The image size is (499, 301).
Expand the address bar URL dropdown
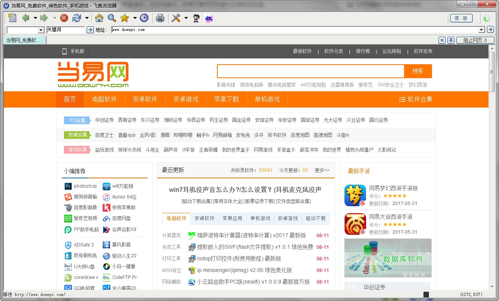(482, 30)
